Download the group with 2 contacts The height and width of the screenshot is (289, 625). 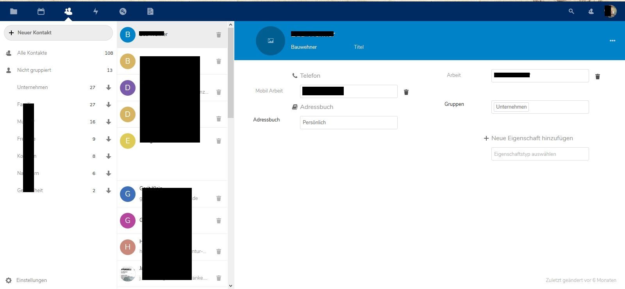coord(109,191)
